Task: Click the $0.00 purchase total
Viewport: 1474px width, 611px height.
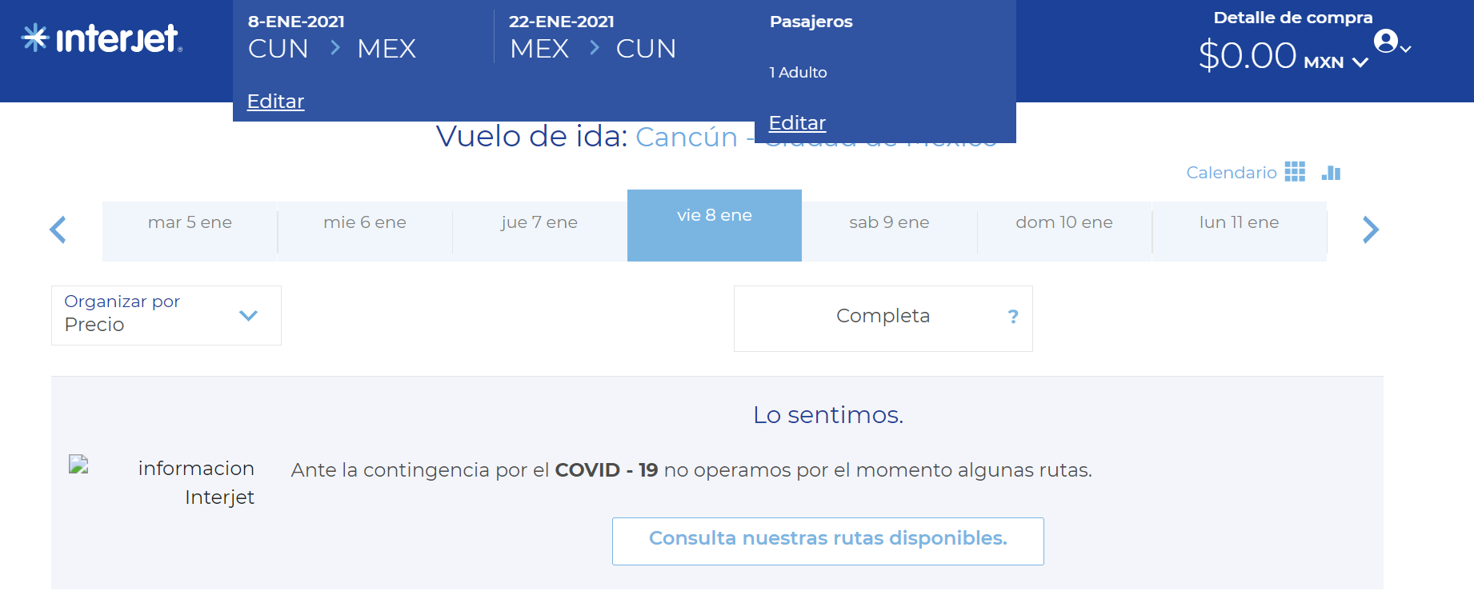Action: [1248, 56]
